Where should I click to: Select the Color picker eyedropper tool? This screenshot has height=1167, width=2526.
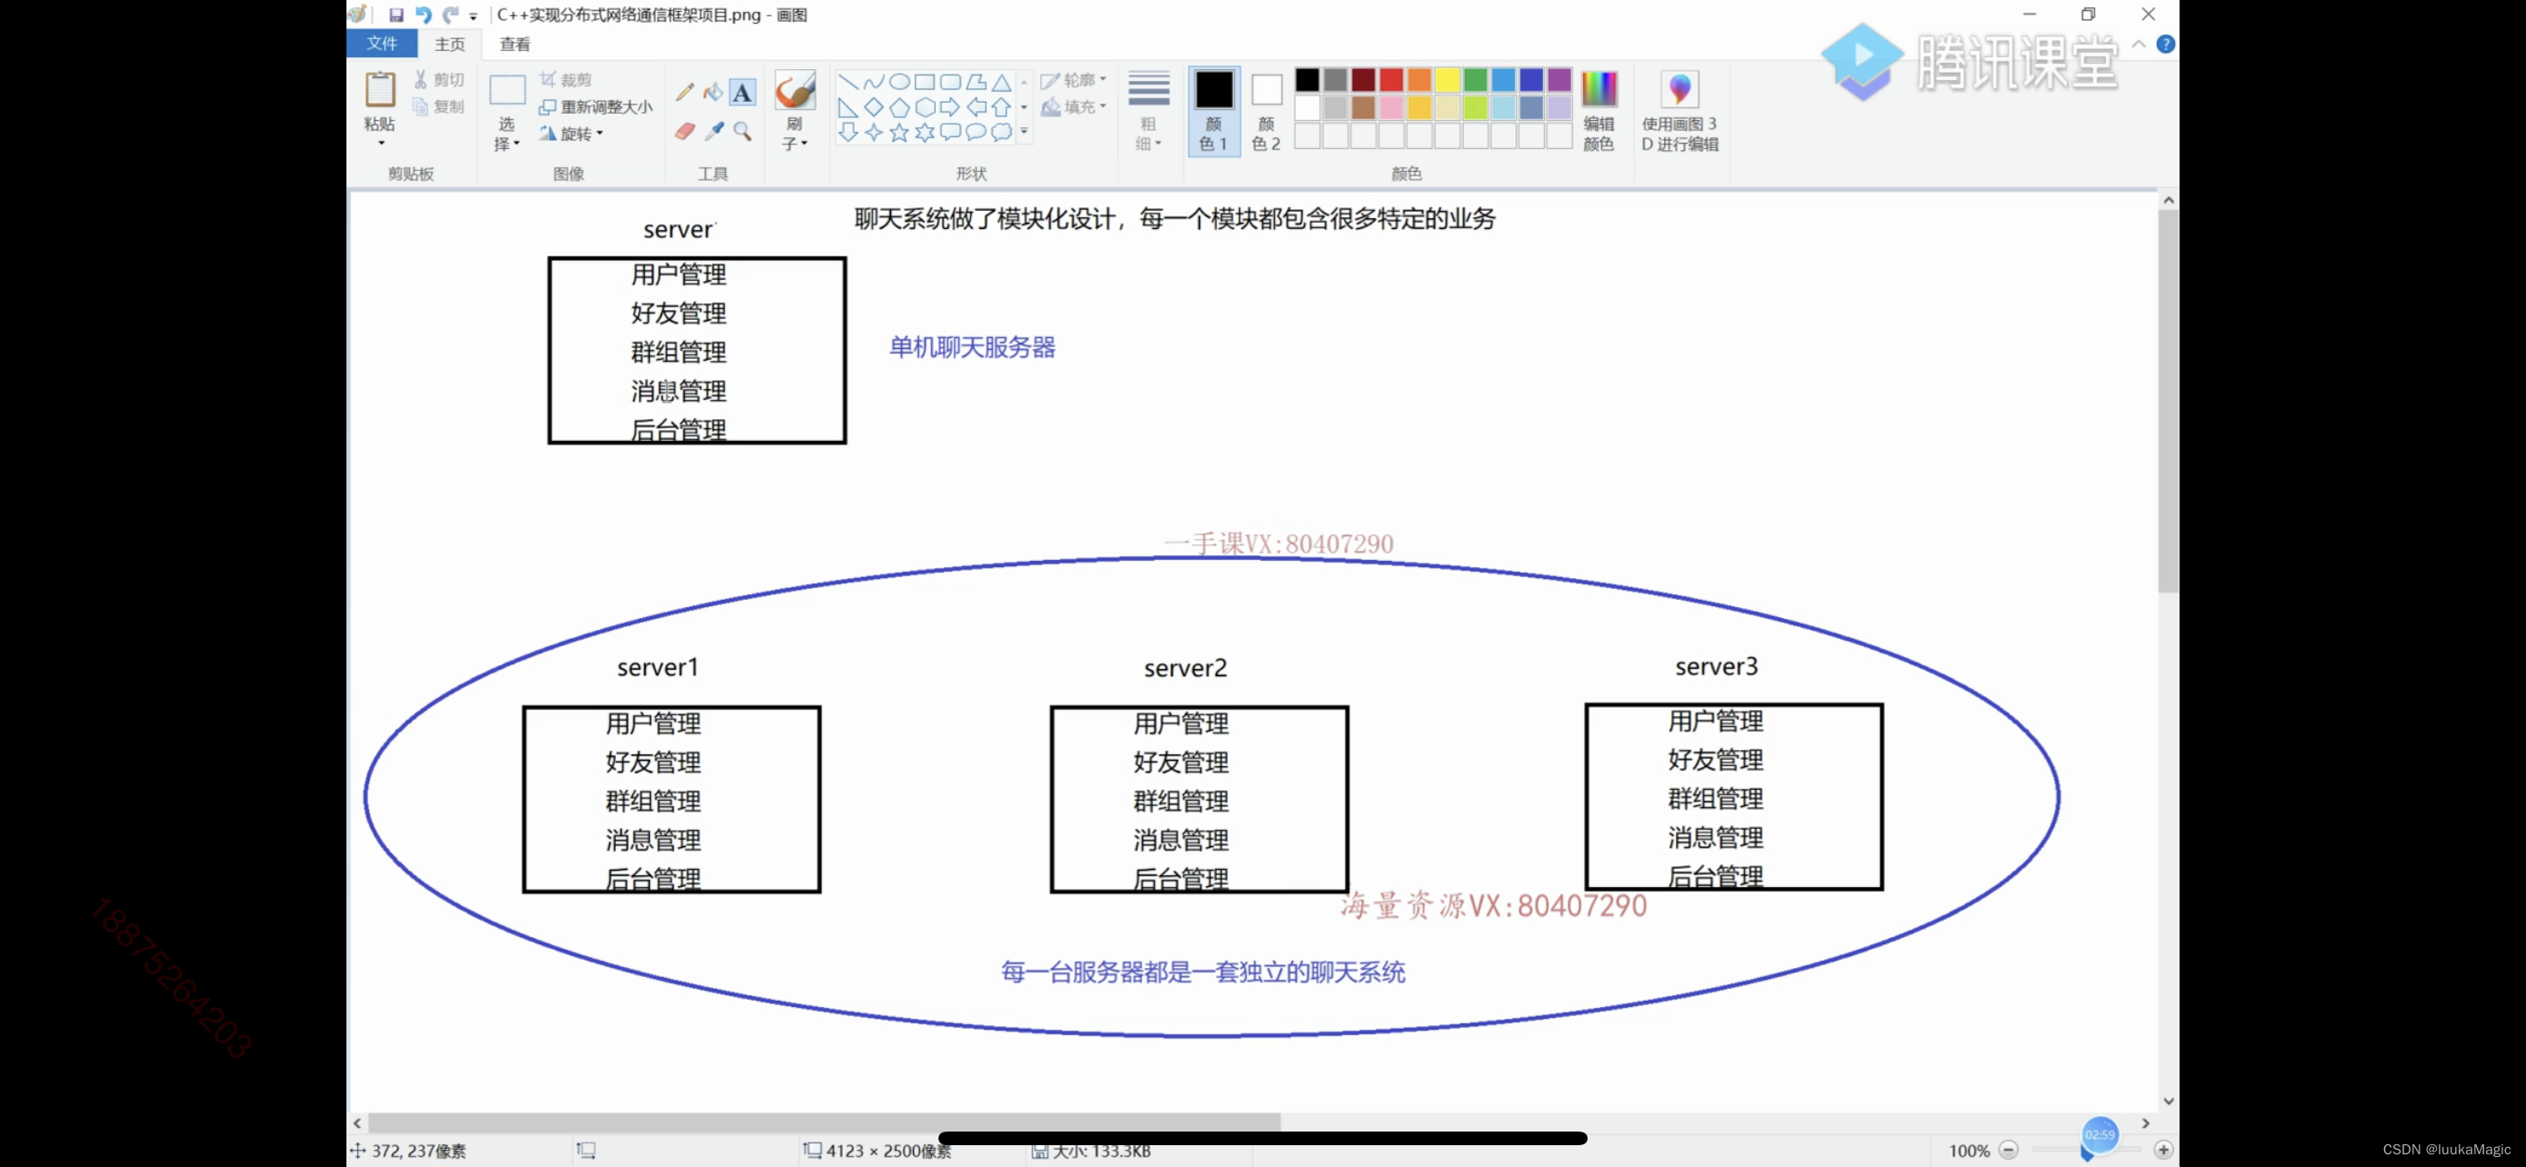[x=714, y=131]
